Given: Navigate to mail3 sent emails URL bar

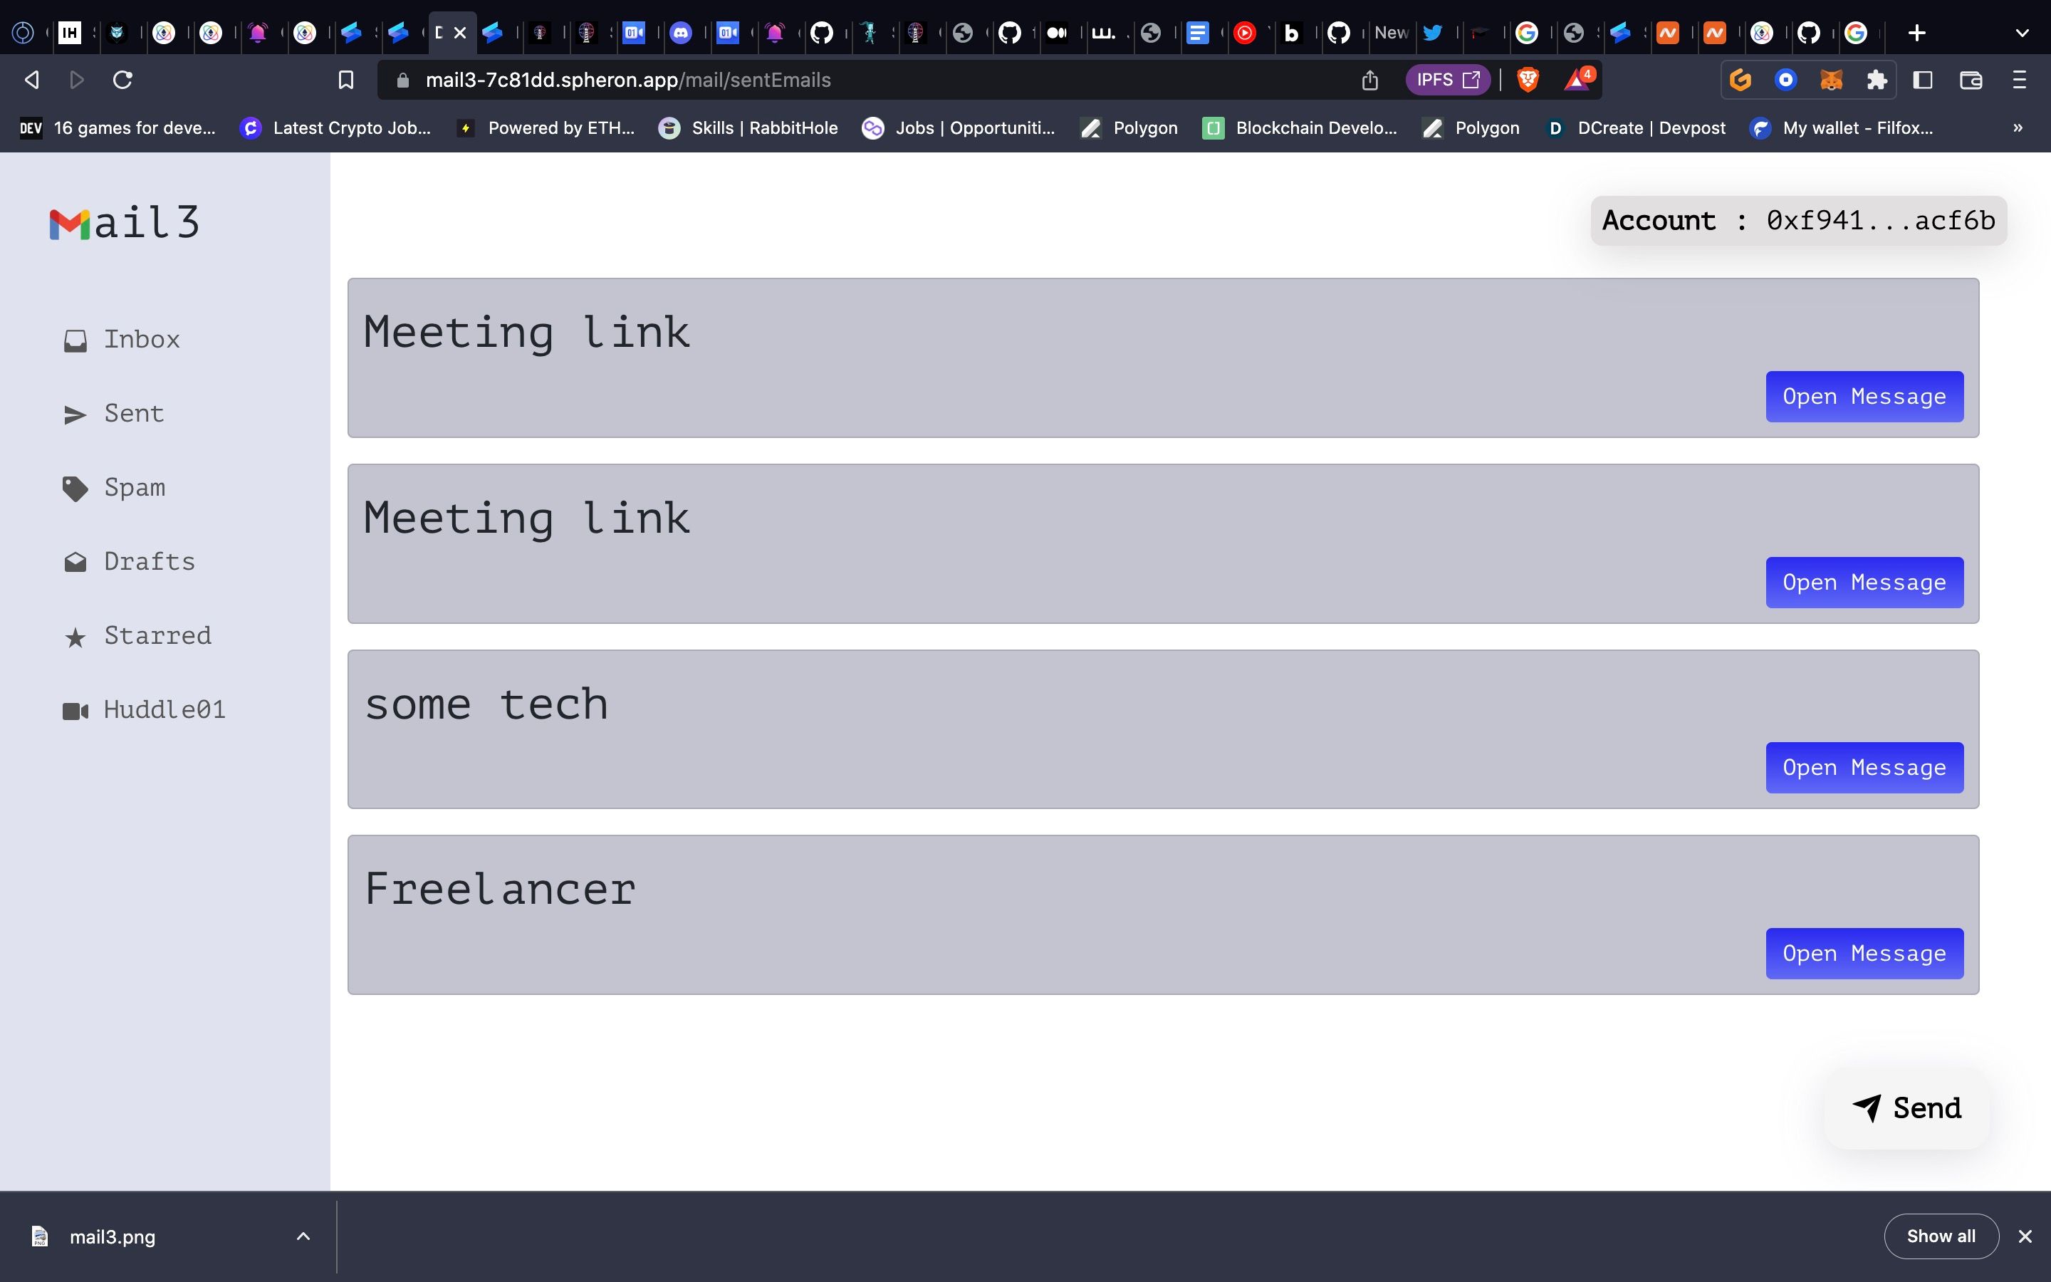Looking at the screenshot, I should point(627,80).
